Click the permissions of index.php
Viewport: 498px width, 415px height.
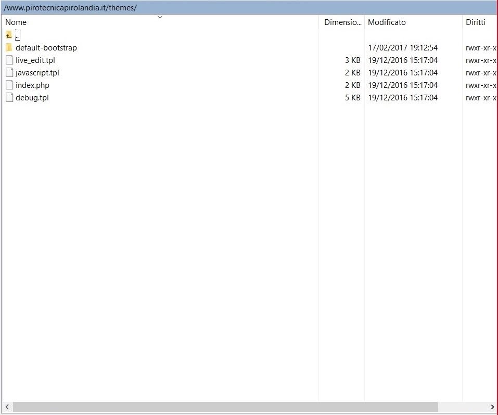point(481,85)
